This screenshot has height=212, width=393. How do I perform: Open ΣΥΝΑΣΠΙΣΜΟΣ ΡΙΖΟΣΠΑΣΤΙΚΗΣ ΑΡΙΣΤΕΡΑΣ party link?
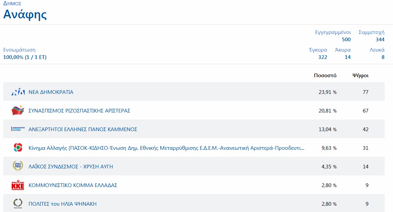click(x=79, y=111)
